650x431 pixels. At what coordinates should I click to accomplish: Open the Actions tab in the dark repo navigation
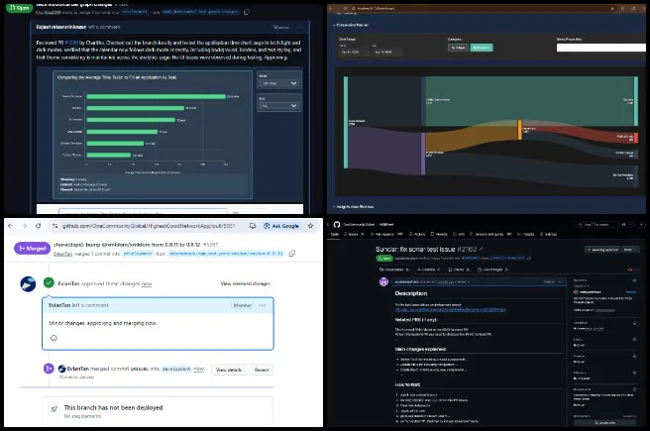[x=417, y=234]
